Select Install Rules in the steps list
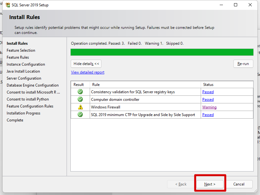Image resolution: width=260 pixels, height=195 pixels. [x=17, y=43]
